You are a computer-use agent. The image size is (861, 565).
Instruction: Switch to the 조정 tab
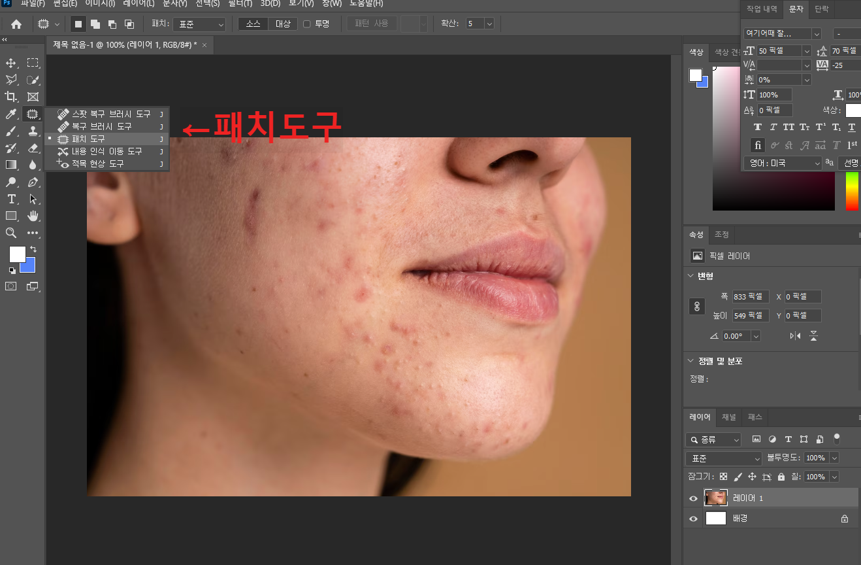pyautogui.click(x=722, y=234)
